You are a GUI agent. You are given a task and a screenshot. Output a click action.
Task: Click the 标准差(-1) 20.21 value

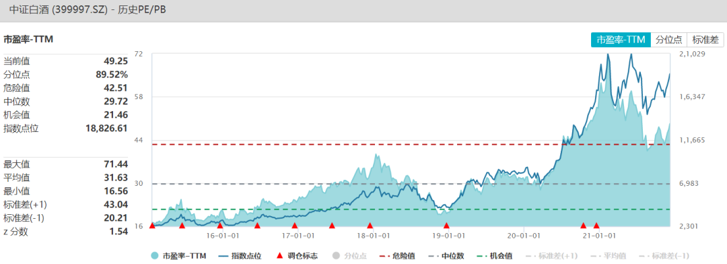pos(116,218)
